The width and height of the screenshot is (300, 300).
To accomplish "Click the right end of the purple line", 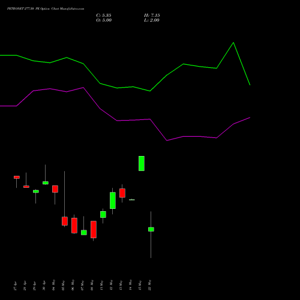I will tap(250, 118).
